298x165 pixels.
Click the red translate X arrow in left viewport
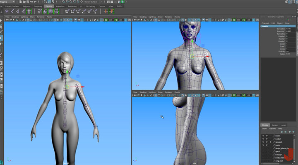(x=83, y=87)
